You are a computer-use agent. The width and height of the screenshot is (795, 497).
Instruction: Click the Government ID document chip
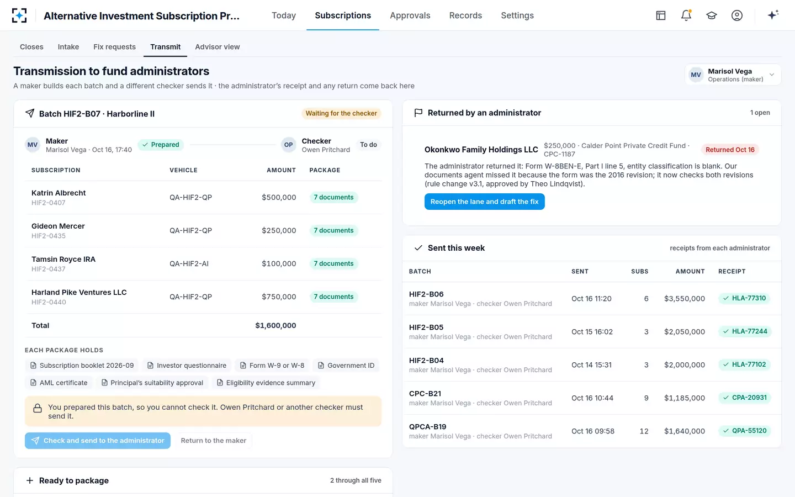pyautogui.click(x=346, y=366)
